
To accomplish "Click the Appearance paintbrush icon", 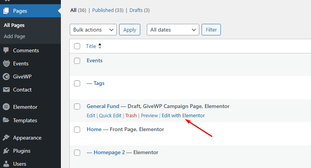I will click(x=6, y=138).
